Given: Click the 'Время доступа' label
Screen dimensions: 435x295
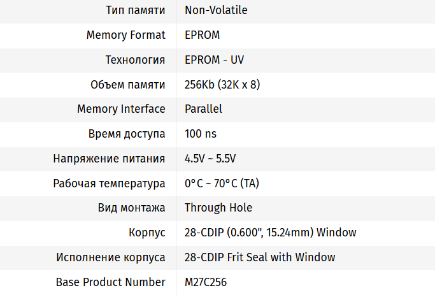Looking at the screenshot, I should coord(127,134).
